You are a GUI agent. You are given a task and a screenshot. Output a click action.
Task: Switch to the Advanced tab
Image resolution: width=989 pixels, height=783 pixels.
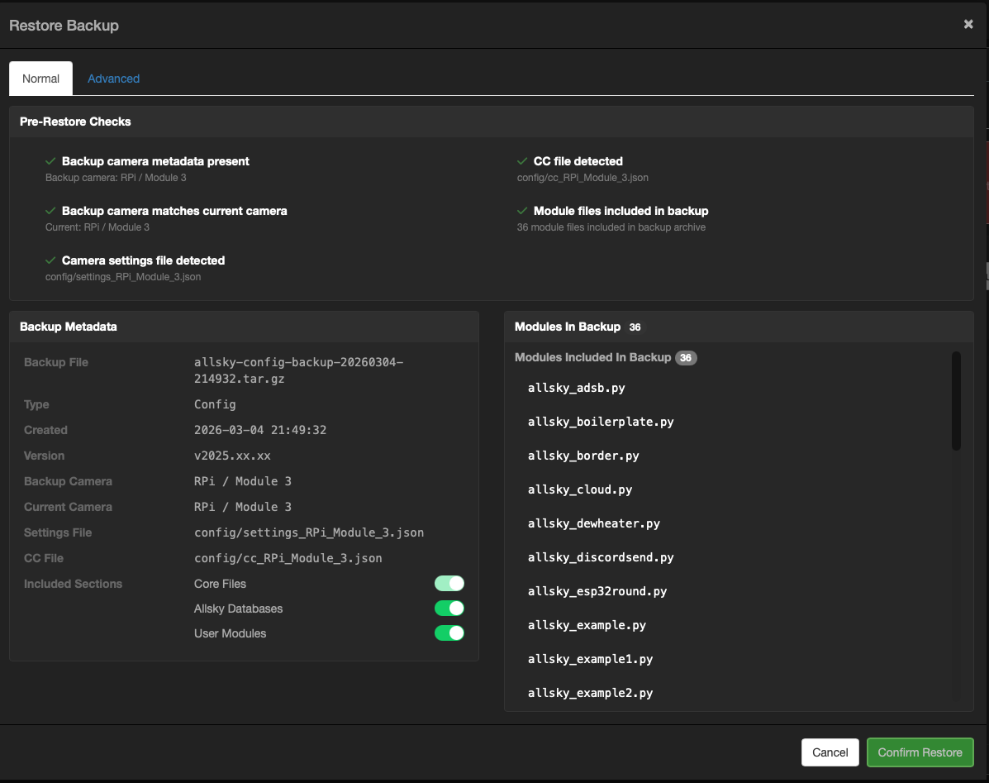(x=113, y=78)
